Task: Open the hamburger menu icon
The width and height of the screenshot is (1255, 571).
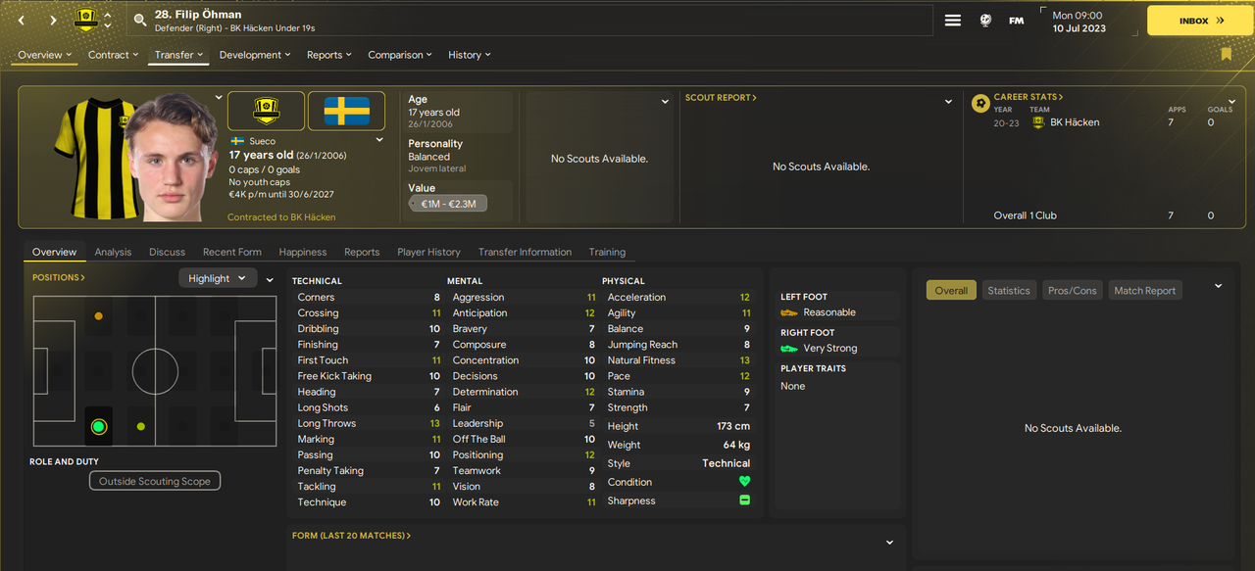Action: 953,20
